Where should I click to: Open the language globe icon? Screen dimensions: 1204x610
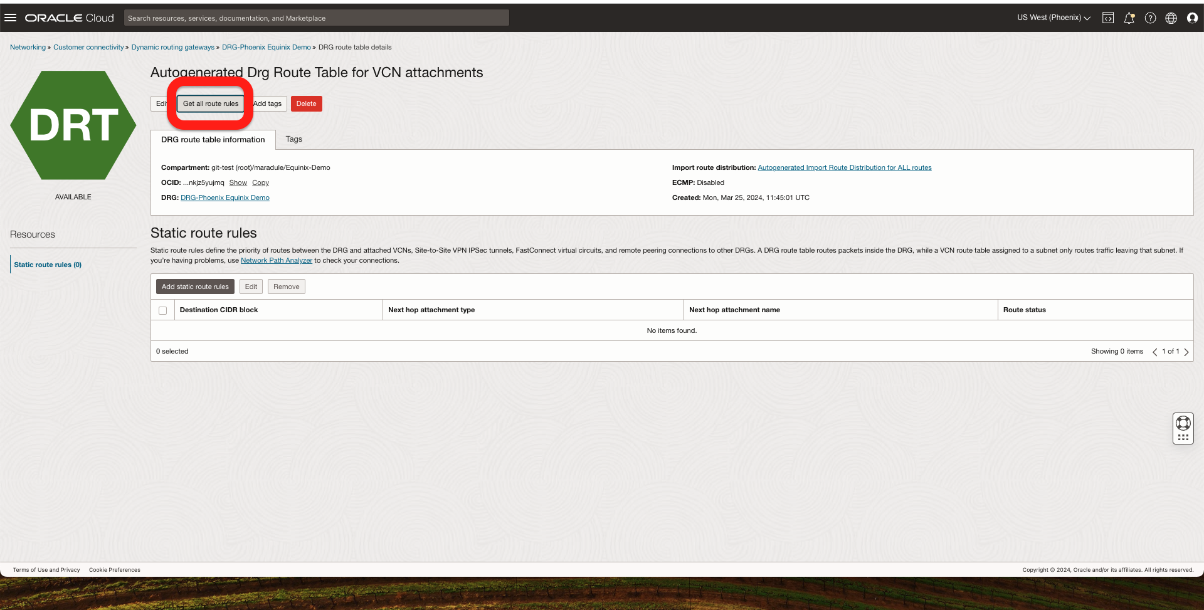pos(1171,18)
